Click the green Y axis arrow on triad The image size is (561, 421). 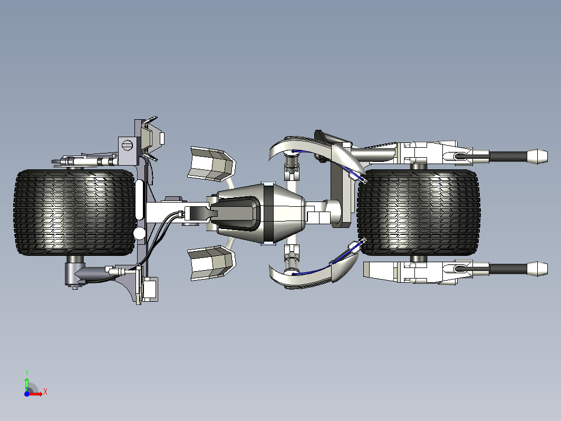pyautogui.click(x=27, y=385)
